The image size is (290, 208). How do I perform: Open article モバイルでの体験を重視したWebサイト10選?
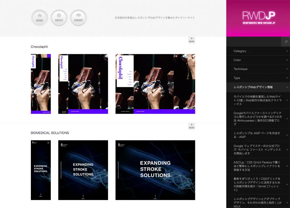258,100
